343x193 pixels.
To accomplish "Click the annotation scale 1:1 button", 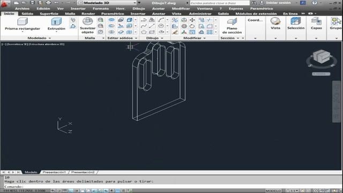I will pyautogui.click(x=293, y=191).
